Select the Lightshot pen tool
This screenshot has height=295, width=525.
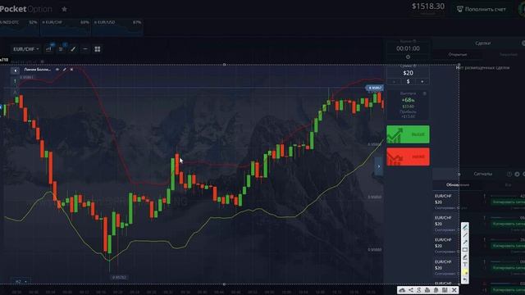coord(465,227)
